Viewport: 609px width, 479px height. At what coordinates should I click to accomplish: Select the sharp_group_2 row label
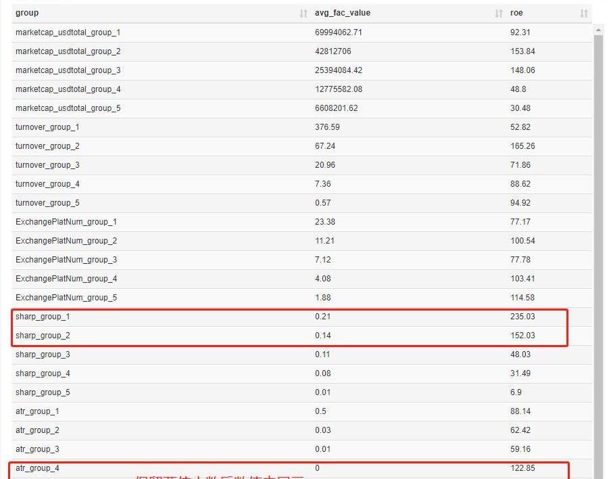coord(43,336)
